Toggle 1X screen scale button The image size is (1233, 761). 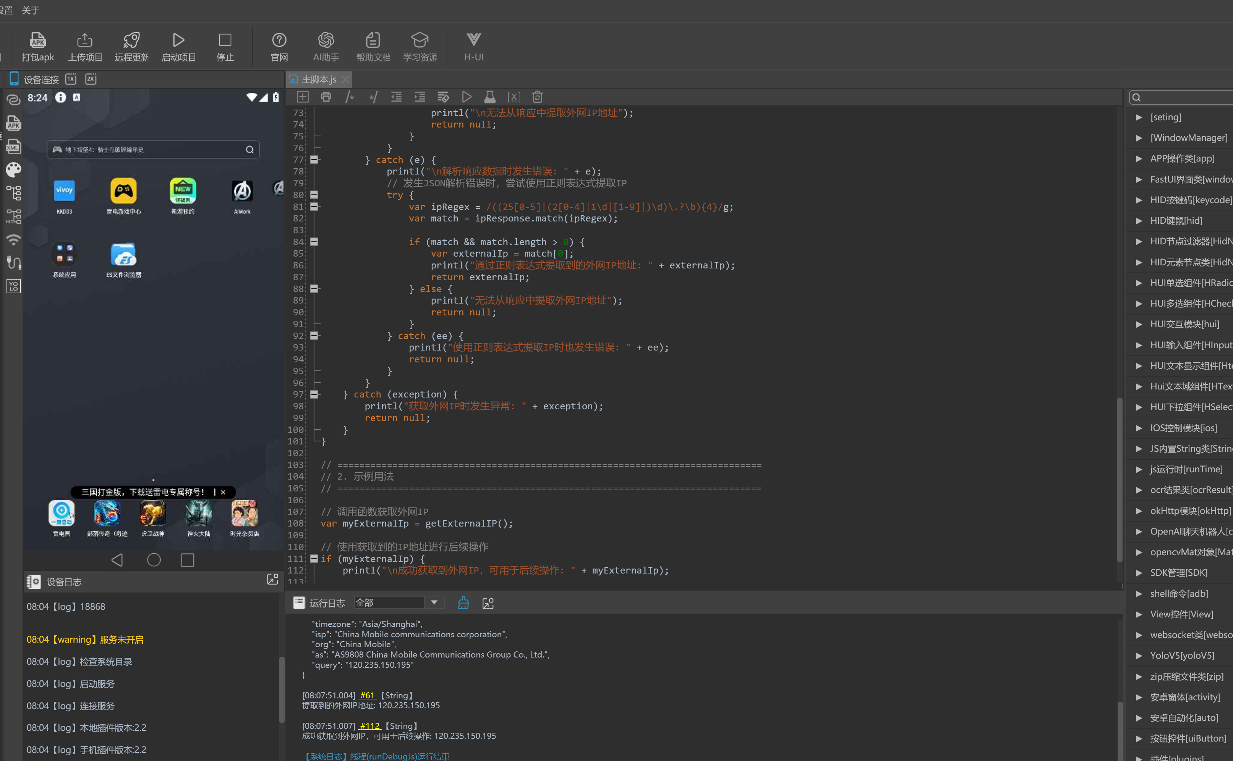pos(71,79)
